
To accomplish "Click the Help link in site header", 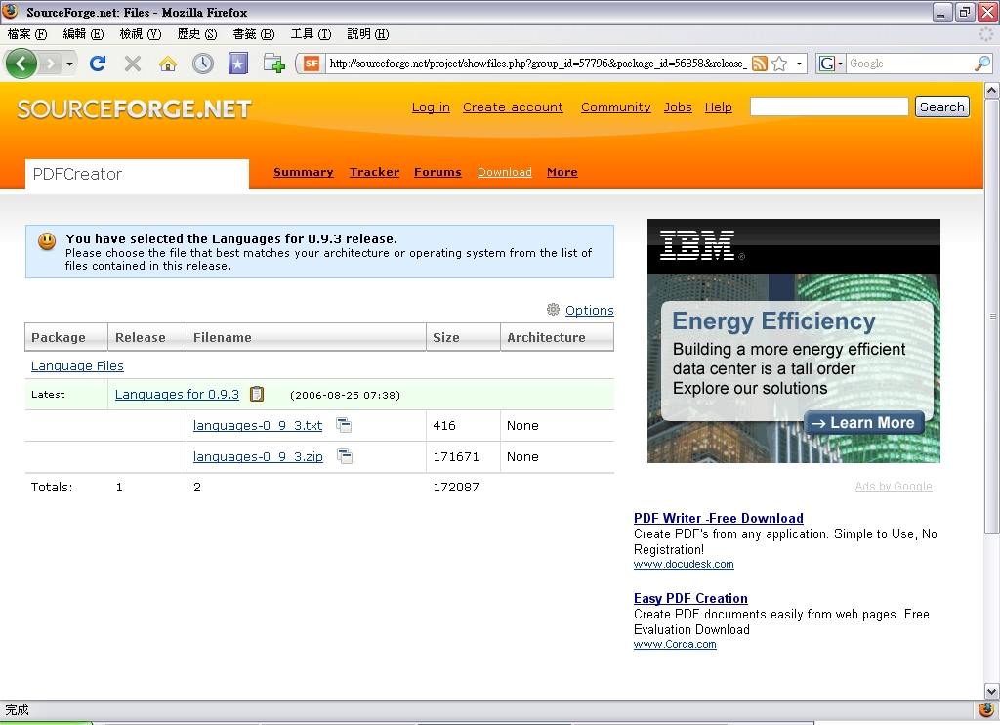I will point(718,107).
